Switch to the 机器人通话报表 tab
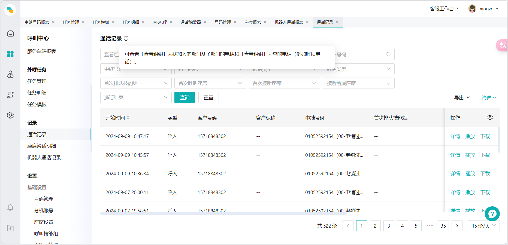508x245 pixels. 289,22
